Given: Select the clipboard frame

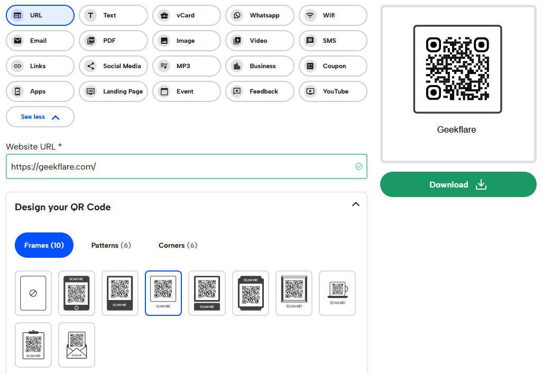Looking at the screenshot, I should tap(33, 345).
